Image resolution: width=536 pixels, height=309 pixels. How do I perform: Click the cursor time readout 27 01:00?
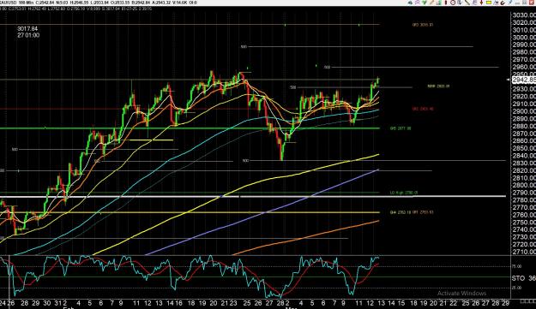[28, 35]
